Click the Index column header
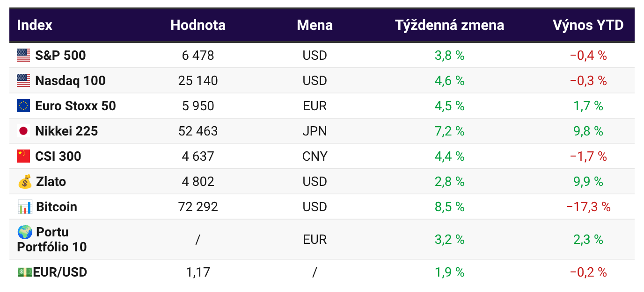 (x=35, y=25)
